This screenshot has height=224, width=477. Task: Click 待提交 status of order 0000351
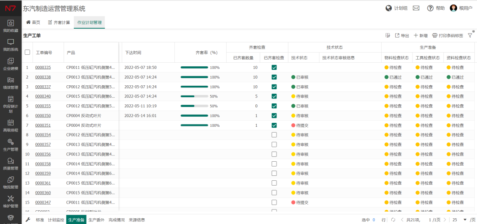point(300,125)
